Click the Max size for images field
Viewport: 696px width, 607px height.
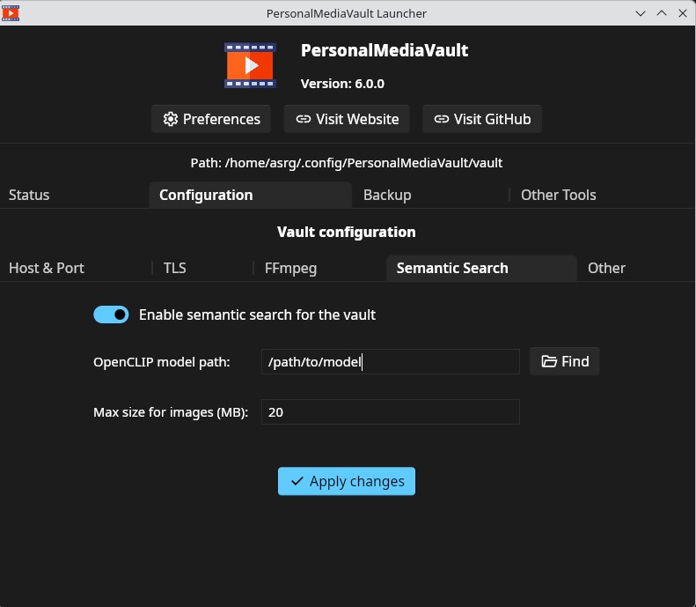pos(390,412)
